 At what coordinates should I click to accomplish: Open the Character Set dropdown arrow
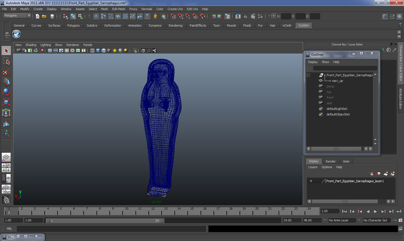tap(359, 220)
